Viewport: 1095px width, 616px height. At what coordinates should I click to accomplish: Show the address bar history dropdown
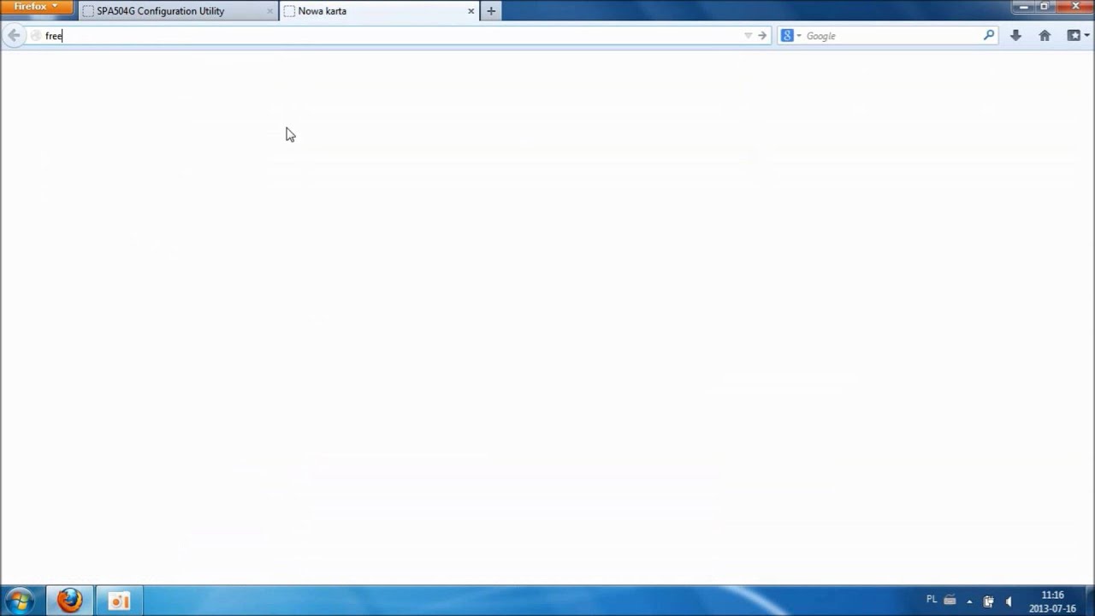(748, 36)
